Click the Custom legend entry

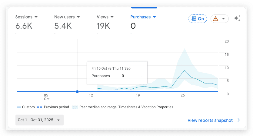tap(26, 107)
